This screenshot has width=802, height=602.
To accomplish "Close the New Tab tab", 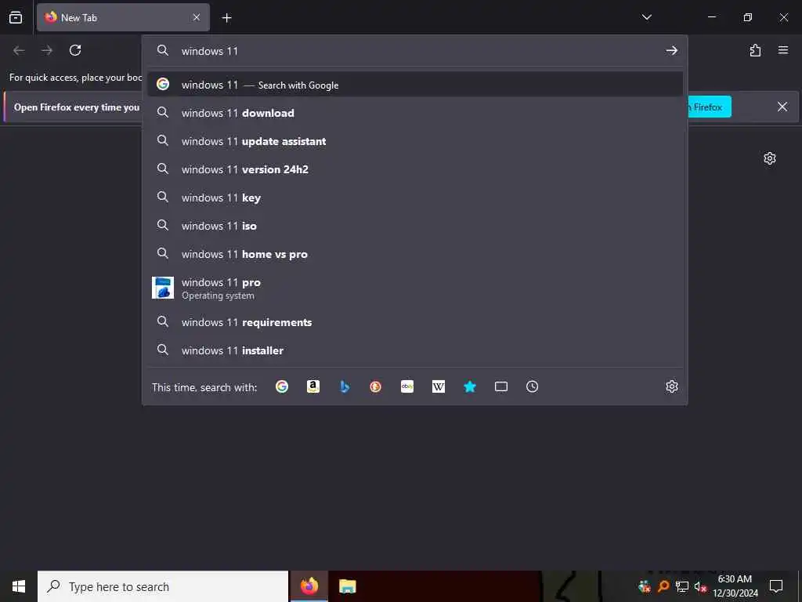I will point(197,17).
